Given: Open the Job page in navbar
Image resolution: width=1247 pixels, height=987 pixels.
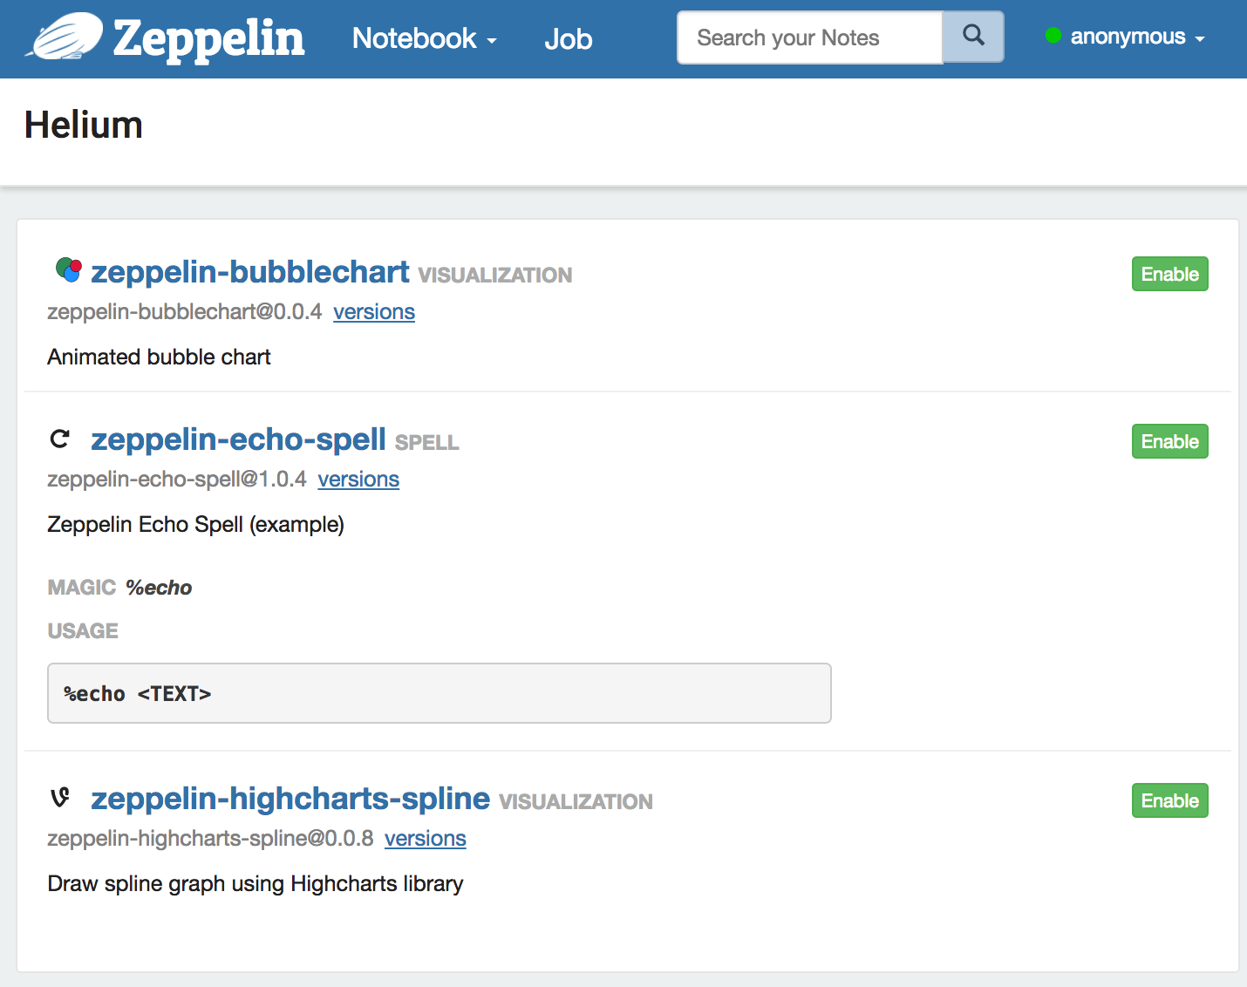Looking at the screenshot, I should point(568,39).
